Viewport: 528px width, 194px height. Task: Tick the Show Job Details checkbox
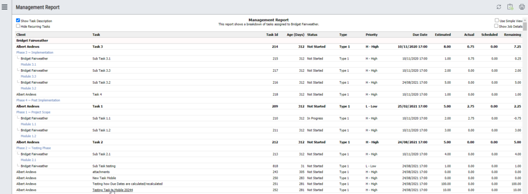[x=497, y=26]
